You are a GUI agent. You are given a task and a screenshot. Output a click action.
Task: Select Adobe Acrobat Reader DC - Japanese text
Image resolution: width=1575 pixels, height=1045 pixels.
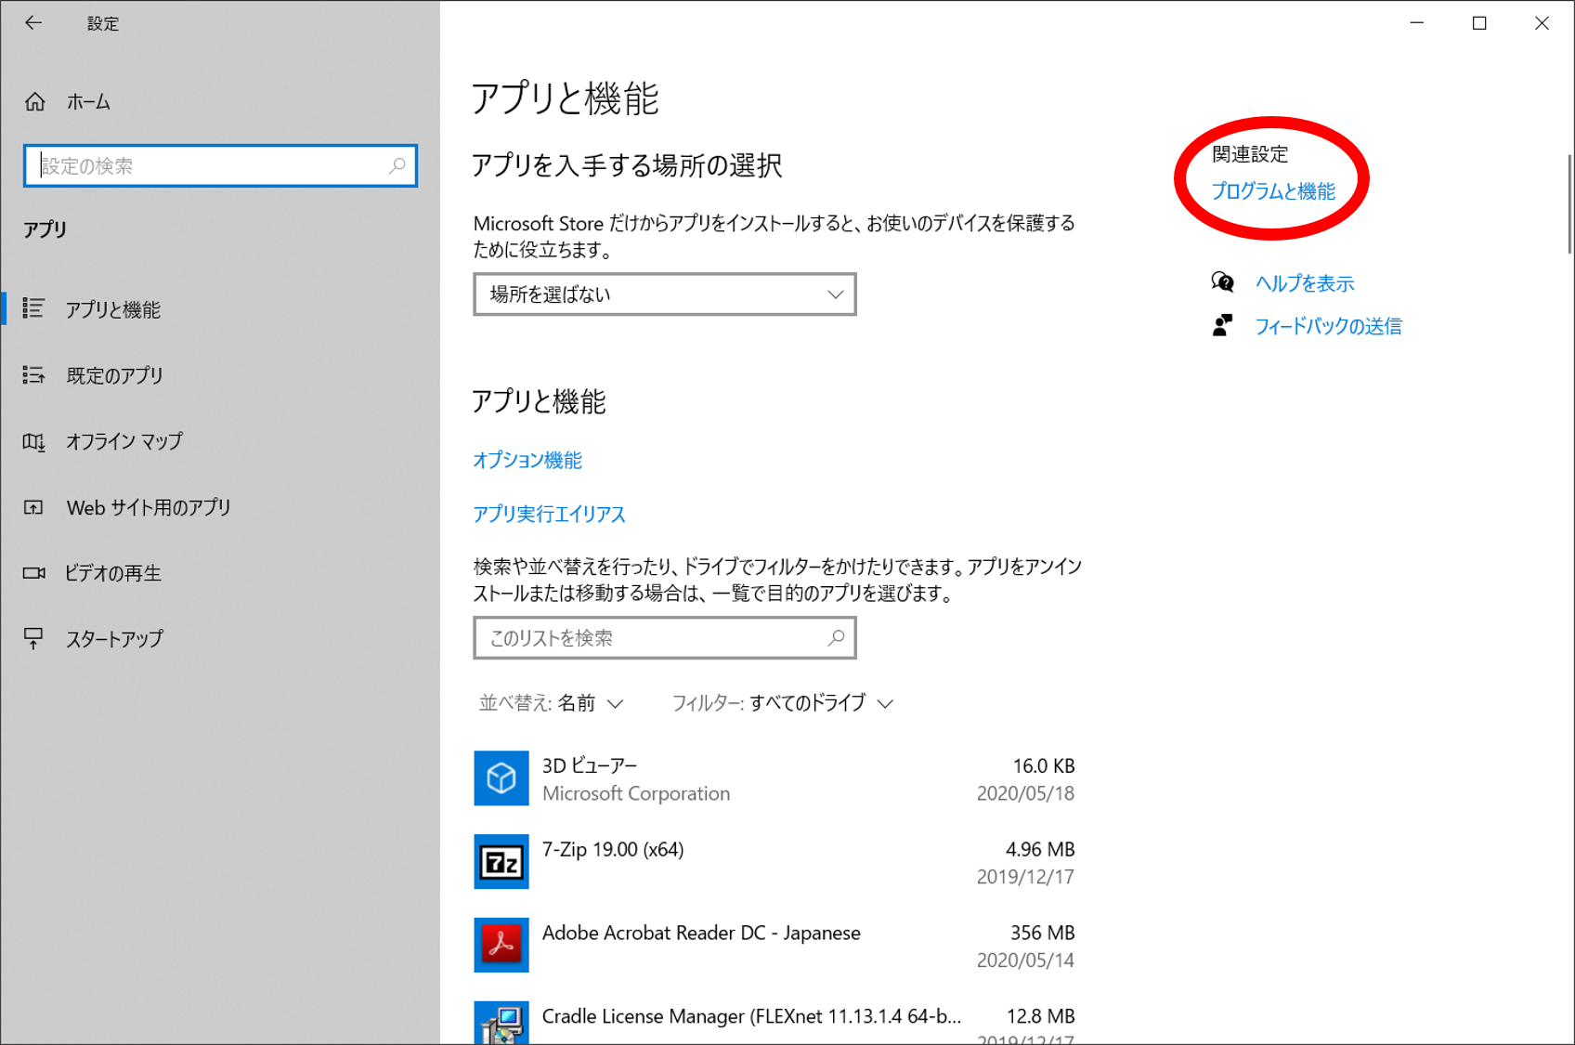click(x=701, y=933)
